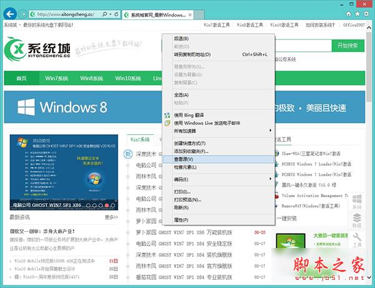Open headline 微软又一创举:投身大麻产业!
The image size is (375, 288).
42,231
